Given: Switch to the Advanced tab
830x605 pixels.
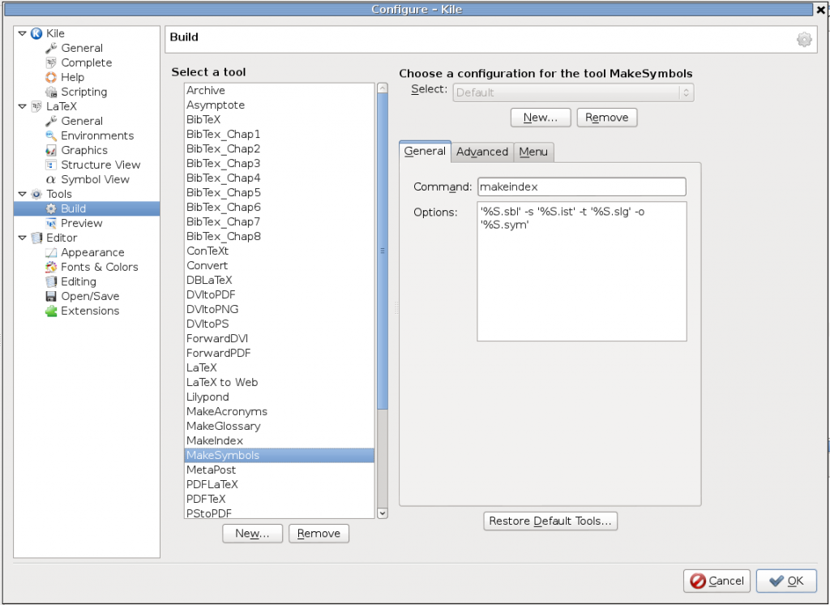Looking at the screenshot, I should (482, 152).
